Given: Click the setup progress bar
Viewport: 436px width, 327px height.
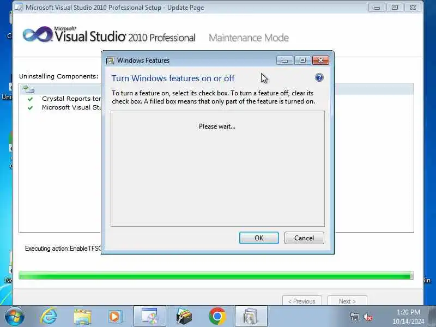Looking at the screenshot, I should [216, 276].
